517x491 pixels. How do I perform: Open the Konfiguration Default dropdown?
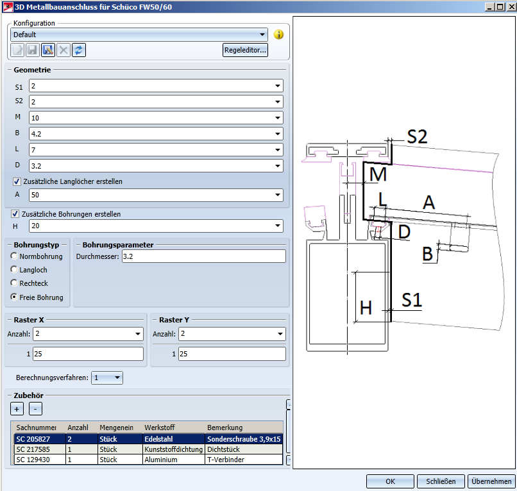(262, 35)
